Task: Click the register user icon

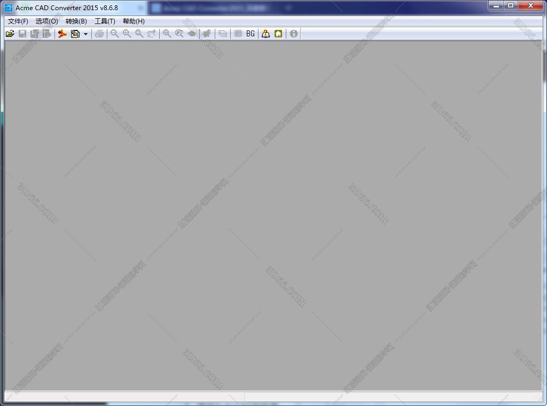Action: 266,34
